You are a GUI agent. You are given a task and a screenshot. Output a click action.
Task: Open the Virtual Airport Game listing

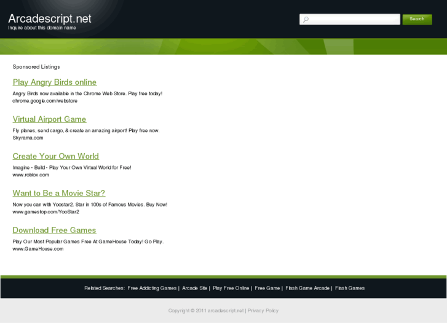point(49,119)
